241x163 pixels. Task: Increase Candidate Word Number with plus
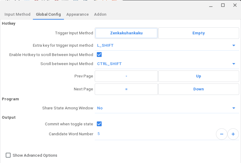tap(233, 134)
